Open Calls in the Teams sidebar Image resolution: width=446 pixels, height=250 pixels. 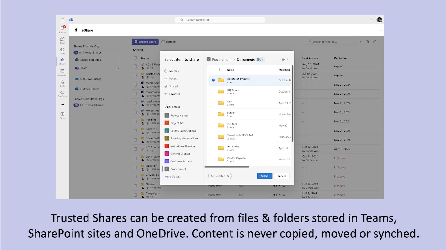click(x=62, y=83)
